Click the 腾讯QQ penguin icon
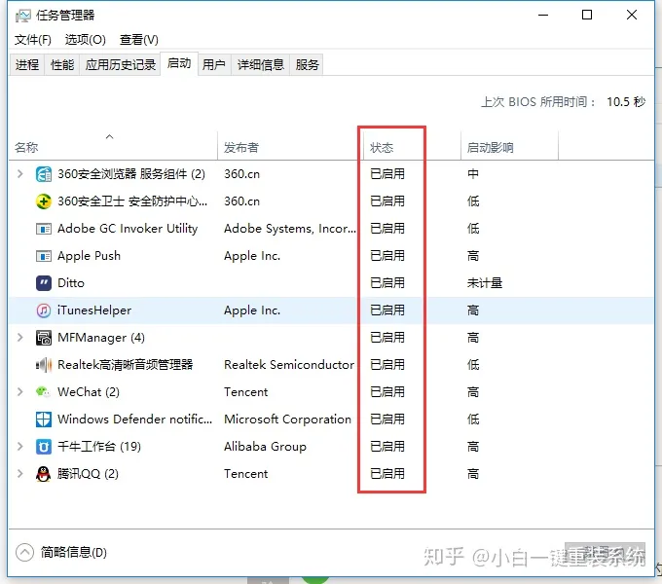 (44, 474)
